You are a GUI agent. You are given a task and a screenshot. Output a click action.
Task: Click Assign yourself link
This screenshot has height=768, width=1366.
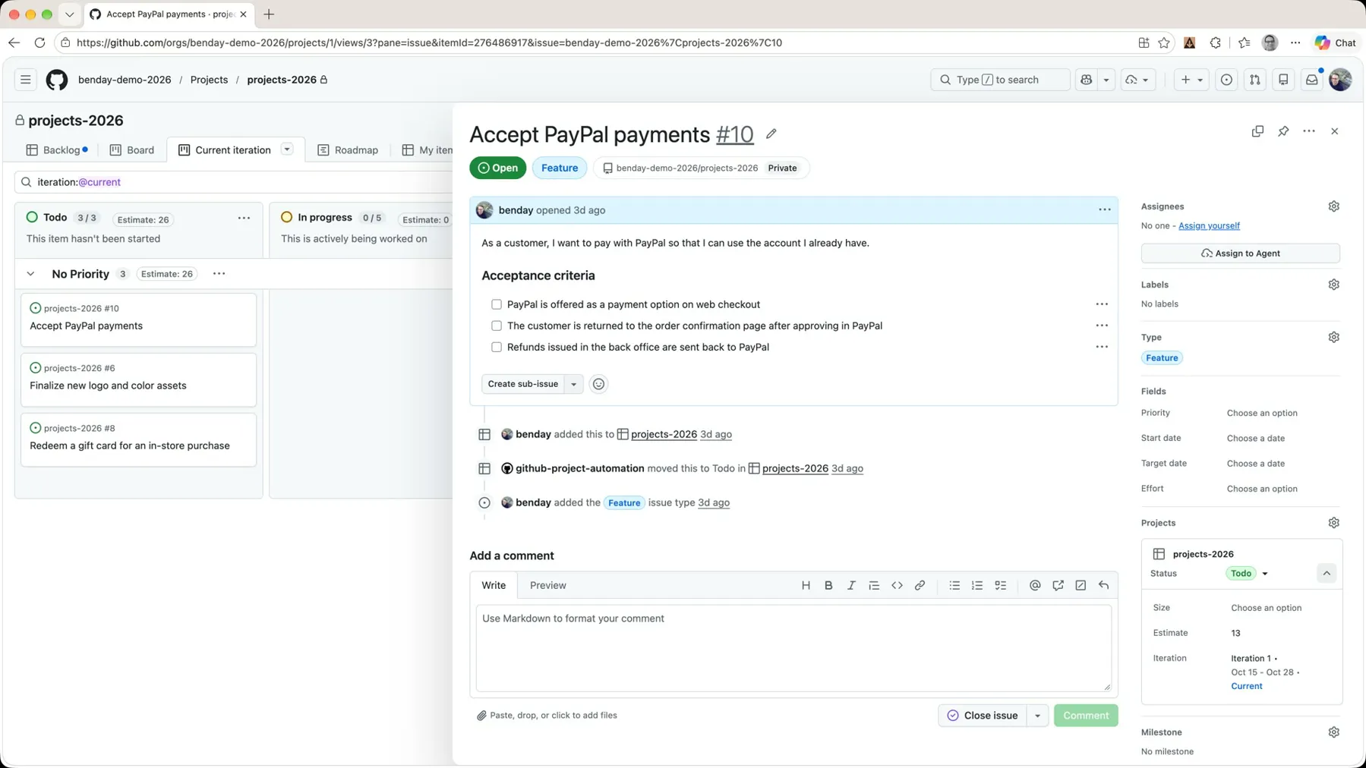1209,225
